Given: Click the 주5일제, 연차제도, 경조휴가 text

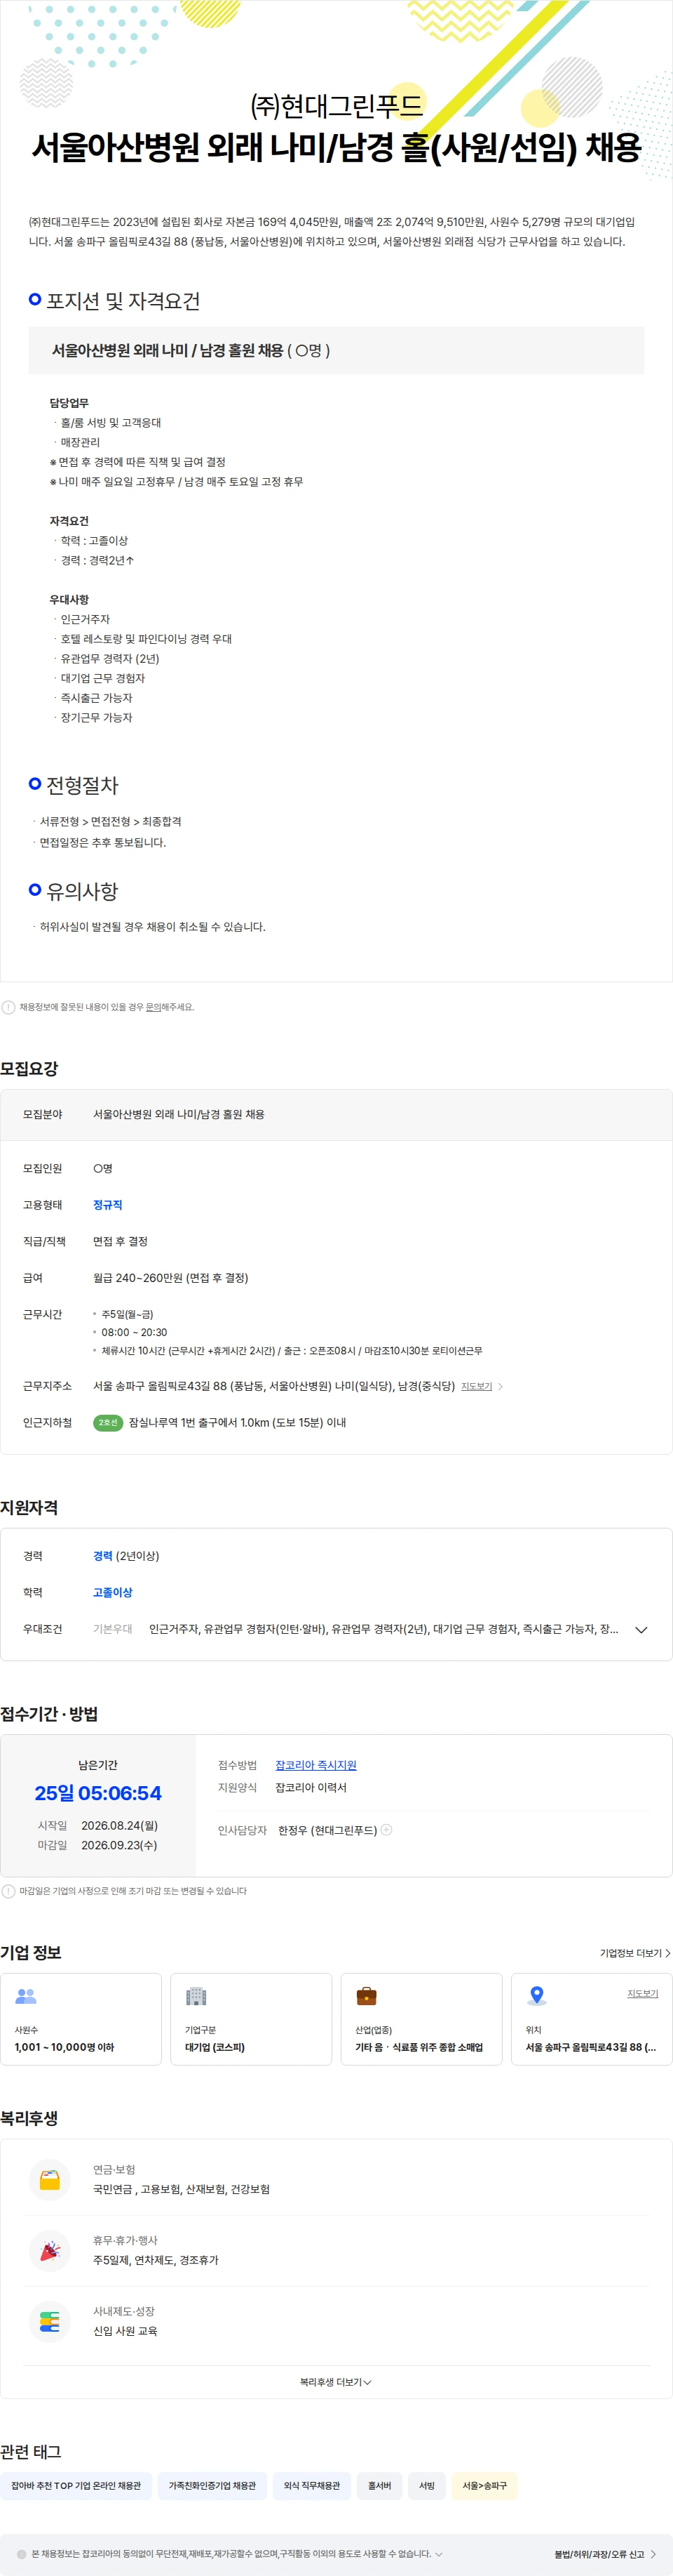Looking at the screenshot, I should point(156,2260).
